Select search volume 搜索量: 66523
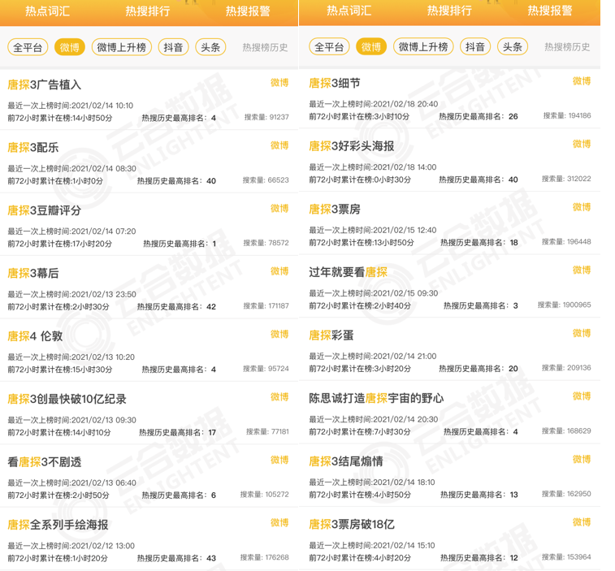This screenshot has height=571, width=615. point(266,180)
